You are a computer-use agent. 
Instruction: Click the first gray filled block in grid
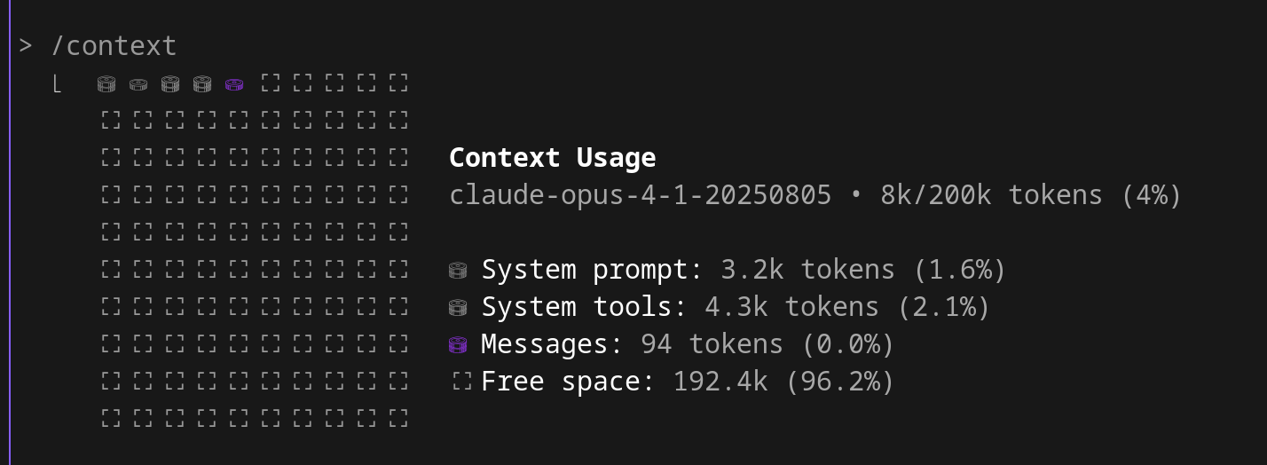[x=106, y=84]
